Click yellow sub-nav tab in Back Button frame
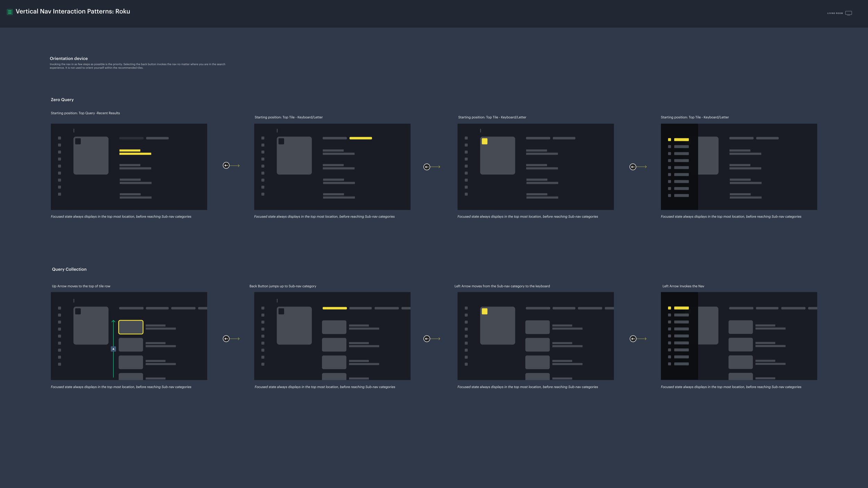This screenshot has height=488, width=868. click(x=334, y=308)
